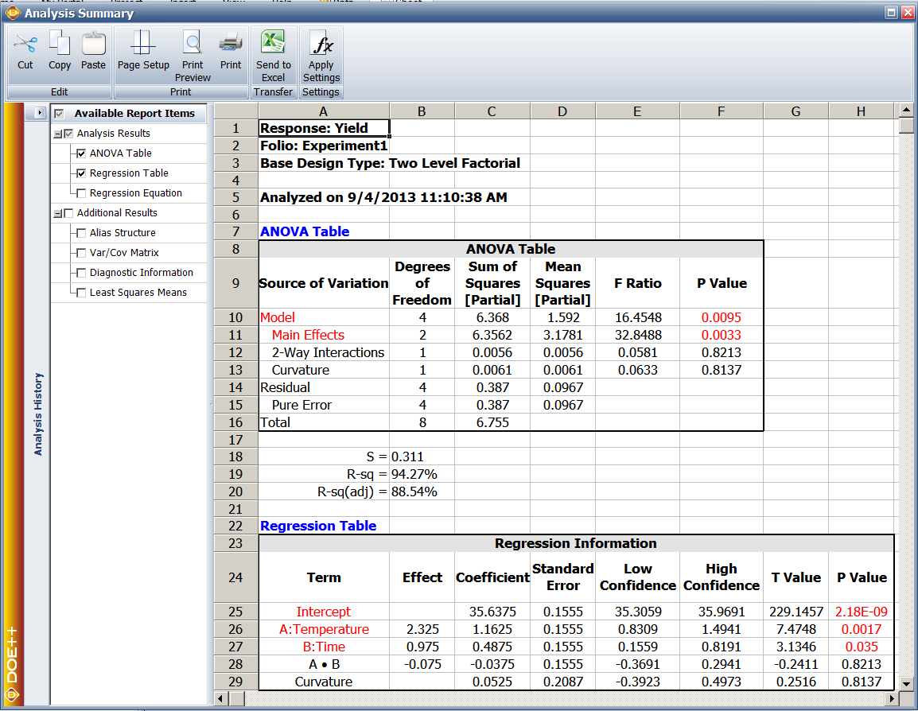Click the Paste clipboard icon

coord(93,43)
